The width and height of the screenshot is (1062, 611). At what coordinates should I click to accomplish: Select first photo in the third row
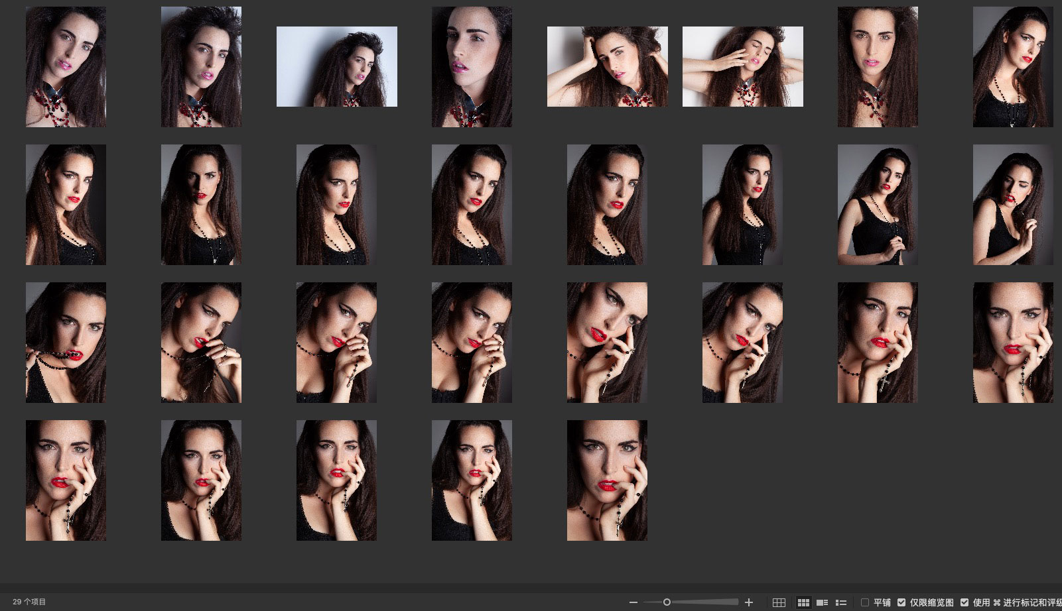pos(66,342)
